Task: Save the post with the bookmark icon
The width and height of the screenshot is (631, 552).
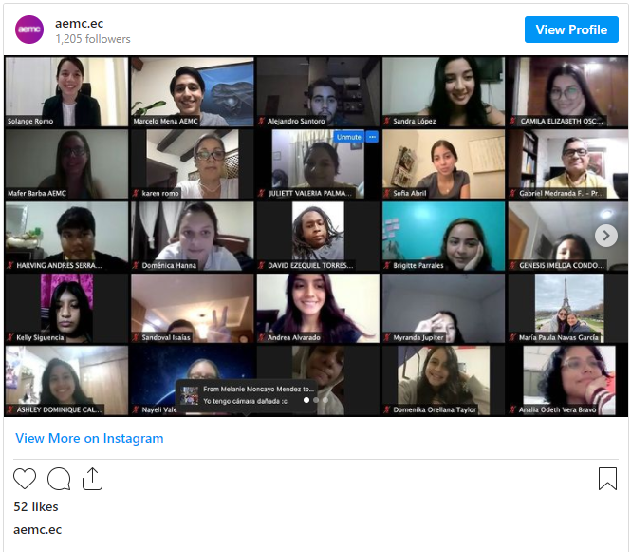Action: coord(607,479)
